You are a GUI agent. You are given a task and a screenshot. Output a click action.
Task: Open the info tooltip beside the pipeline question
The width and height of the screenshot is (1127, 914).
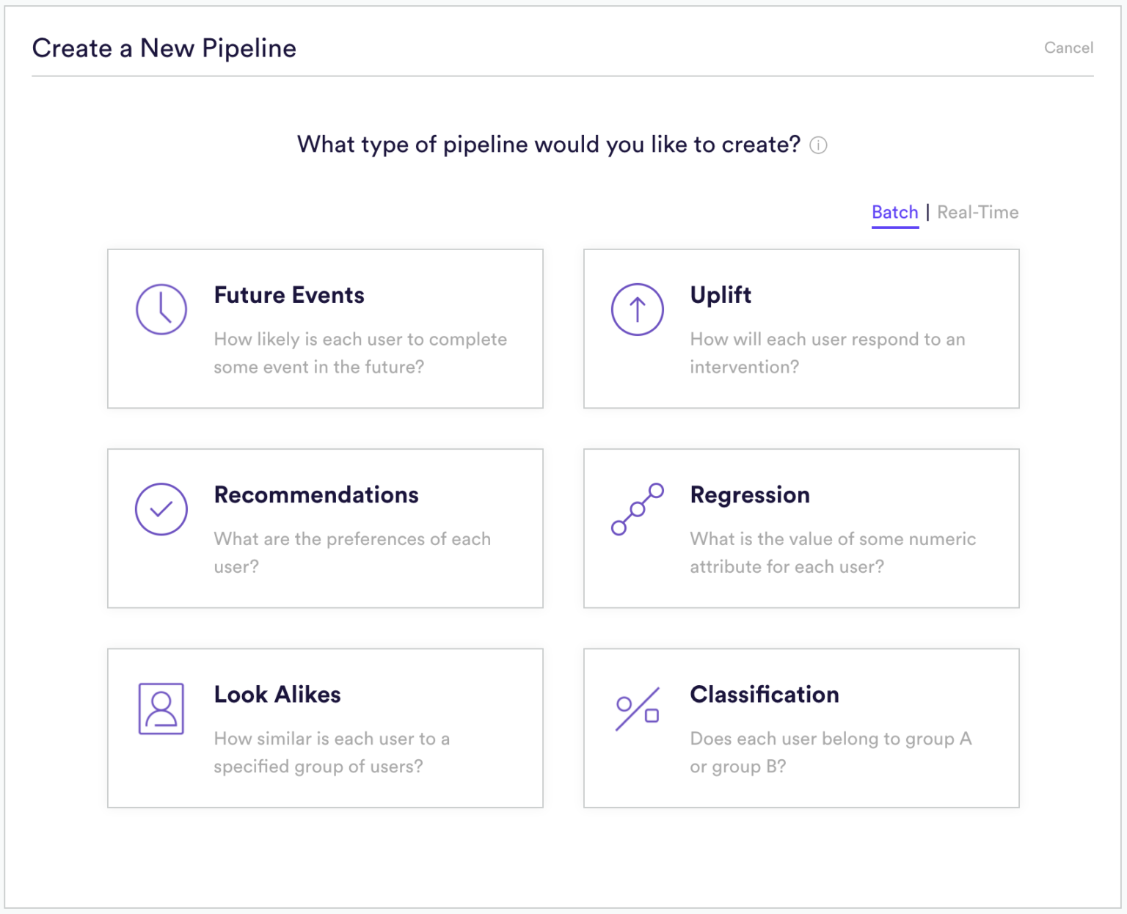pyautogui.click(x=818, y=145)
